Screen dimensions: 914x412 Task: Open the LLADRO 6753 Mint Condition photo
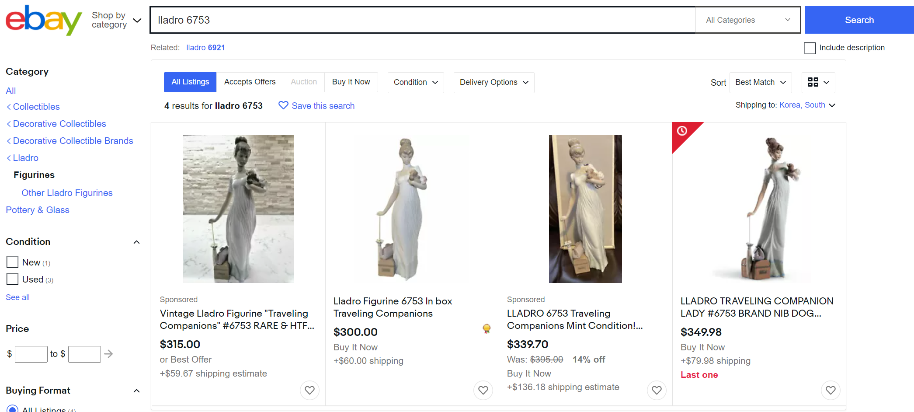[585, 209]
